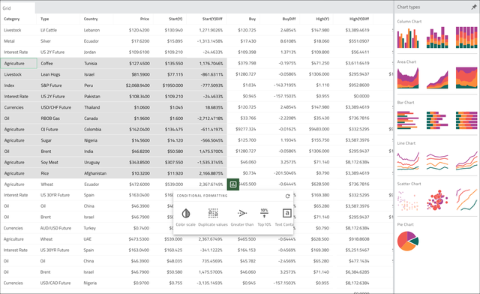The width and height of the screenshot is (480, 294).
Task: Pin the Chart types panel
Action: (474, 7)
